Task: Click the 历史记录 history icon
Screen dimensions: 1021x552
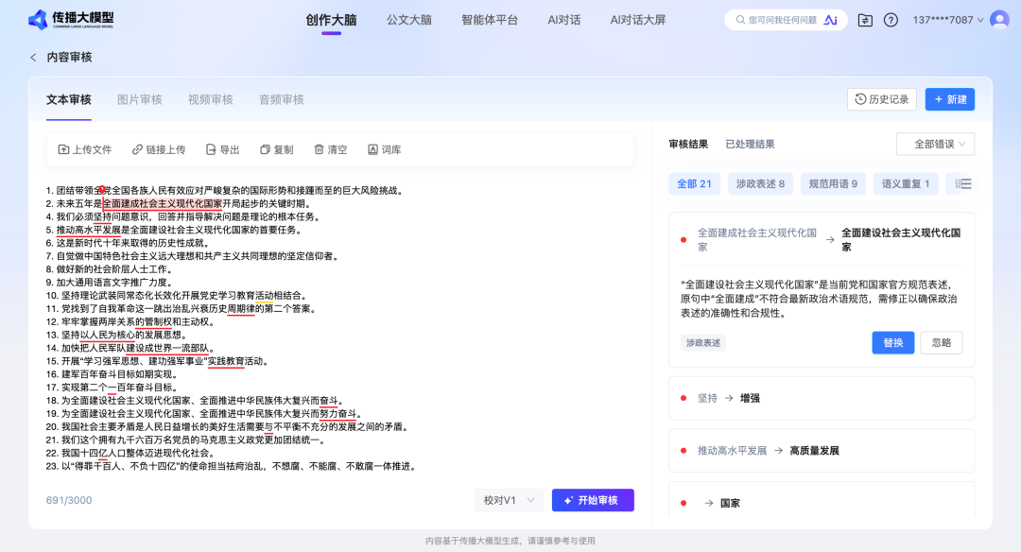Action: coord(860,98)
